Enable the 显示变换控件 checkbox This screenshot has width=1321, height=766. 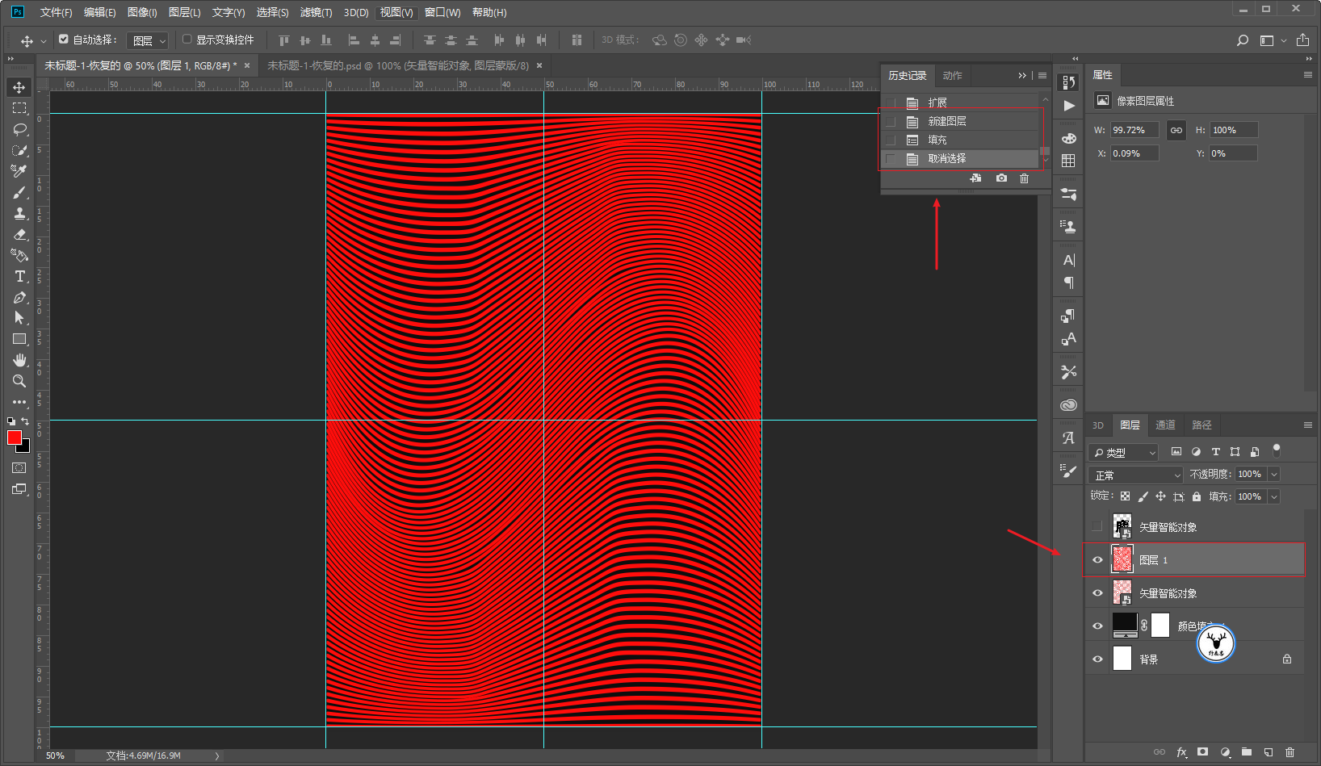187,39
